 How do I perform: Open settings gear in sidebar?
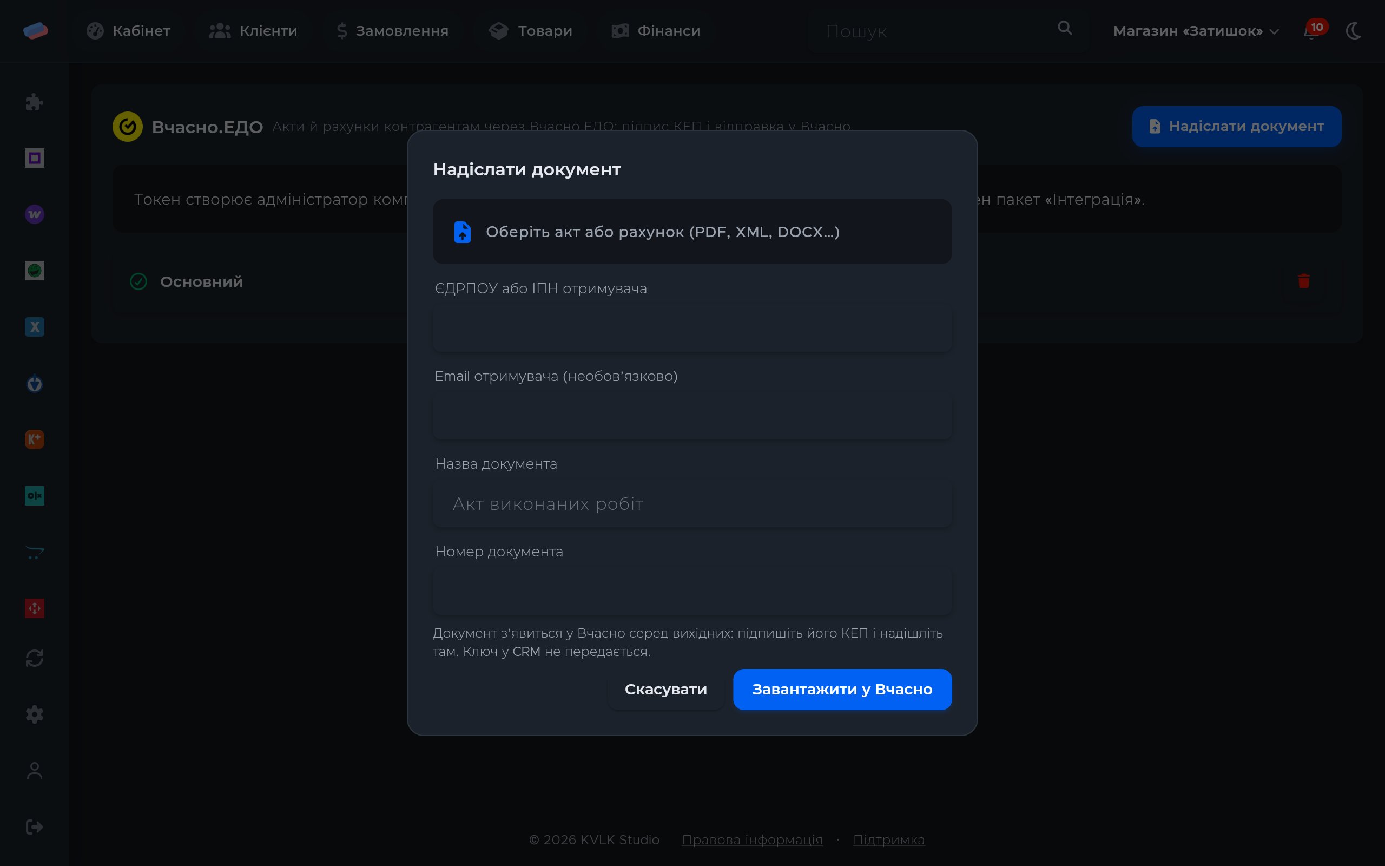34,714
